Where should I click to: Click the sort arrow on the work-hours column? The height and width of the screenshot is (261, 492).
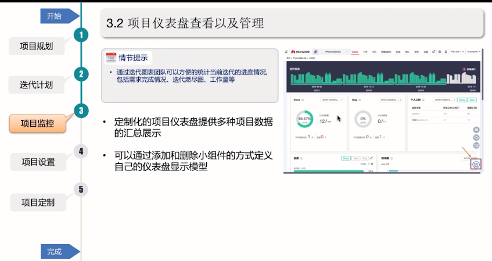459,108
